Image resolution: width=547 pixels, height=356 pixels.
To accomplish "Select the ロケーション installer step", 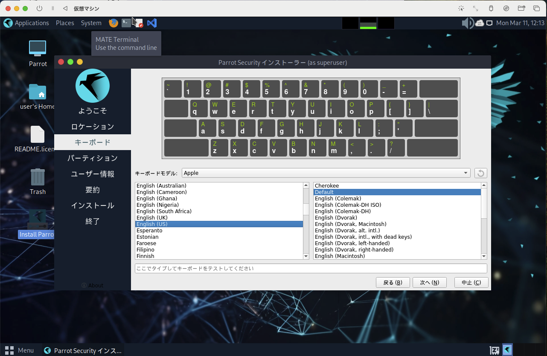I will coord(93,127).
